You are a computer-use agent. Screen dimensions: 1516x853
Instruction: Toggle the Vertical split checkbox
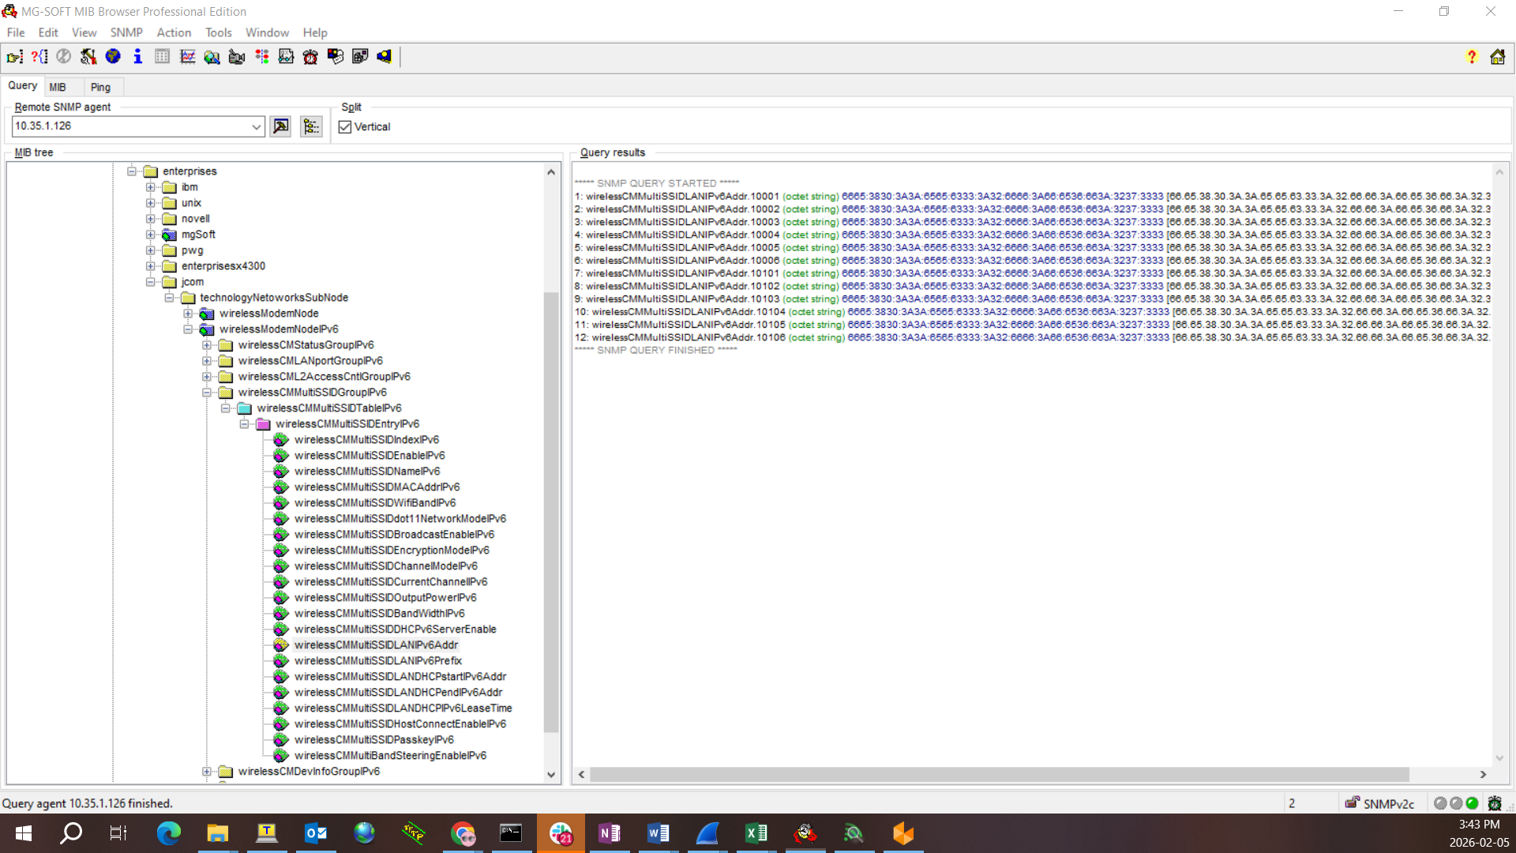pos(345,127)
